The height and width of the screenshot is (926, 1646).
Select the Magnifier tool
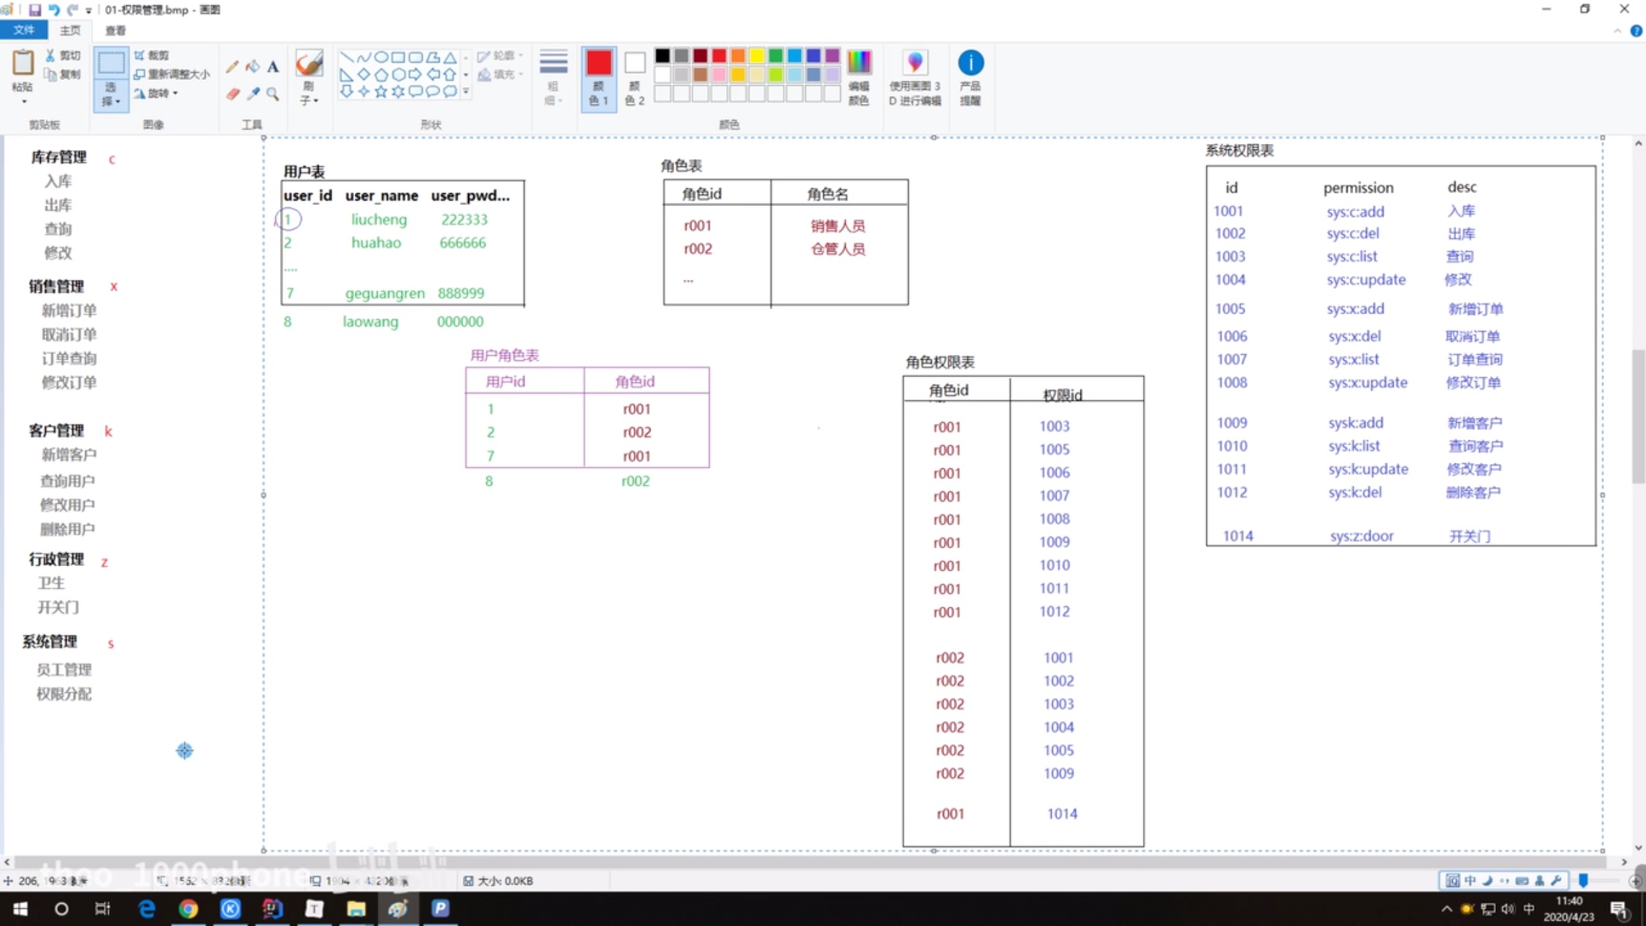(x=273, y=94)
